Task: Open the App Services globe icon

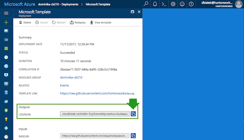Action: click(x=6, y=66)
